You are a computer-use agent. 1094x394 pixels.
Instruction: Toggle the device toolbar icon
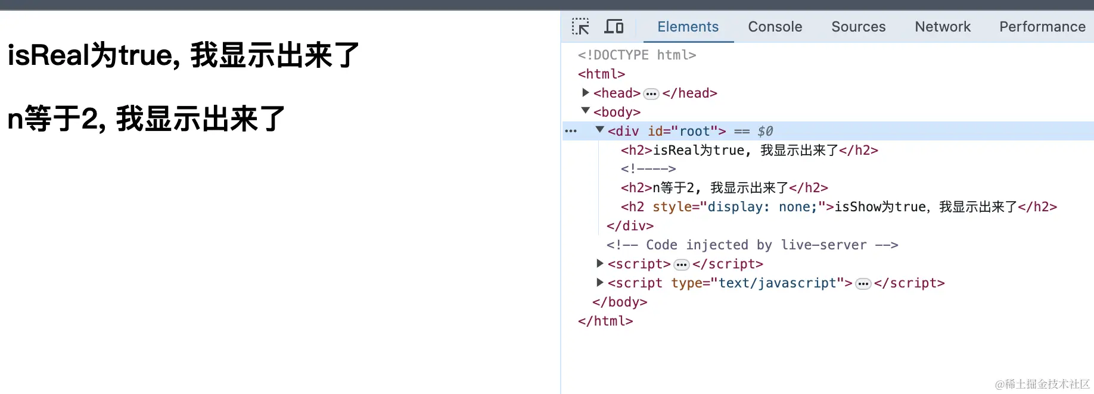click(x=614, y=27)
